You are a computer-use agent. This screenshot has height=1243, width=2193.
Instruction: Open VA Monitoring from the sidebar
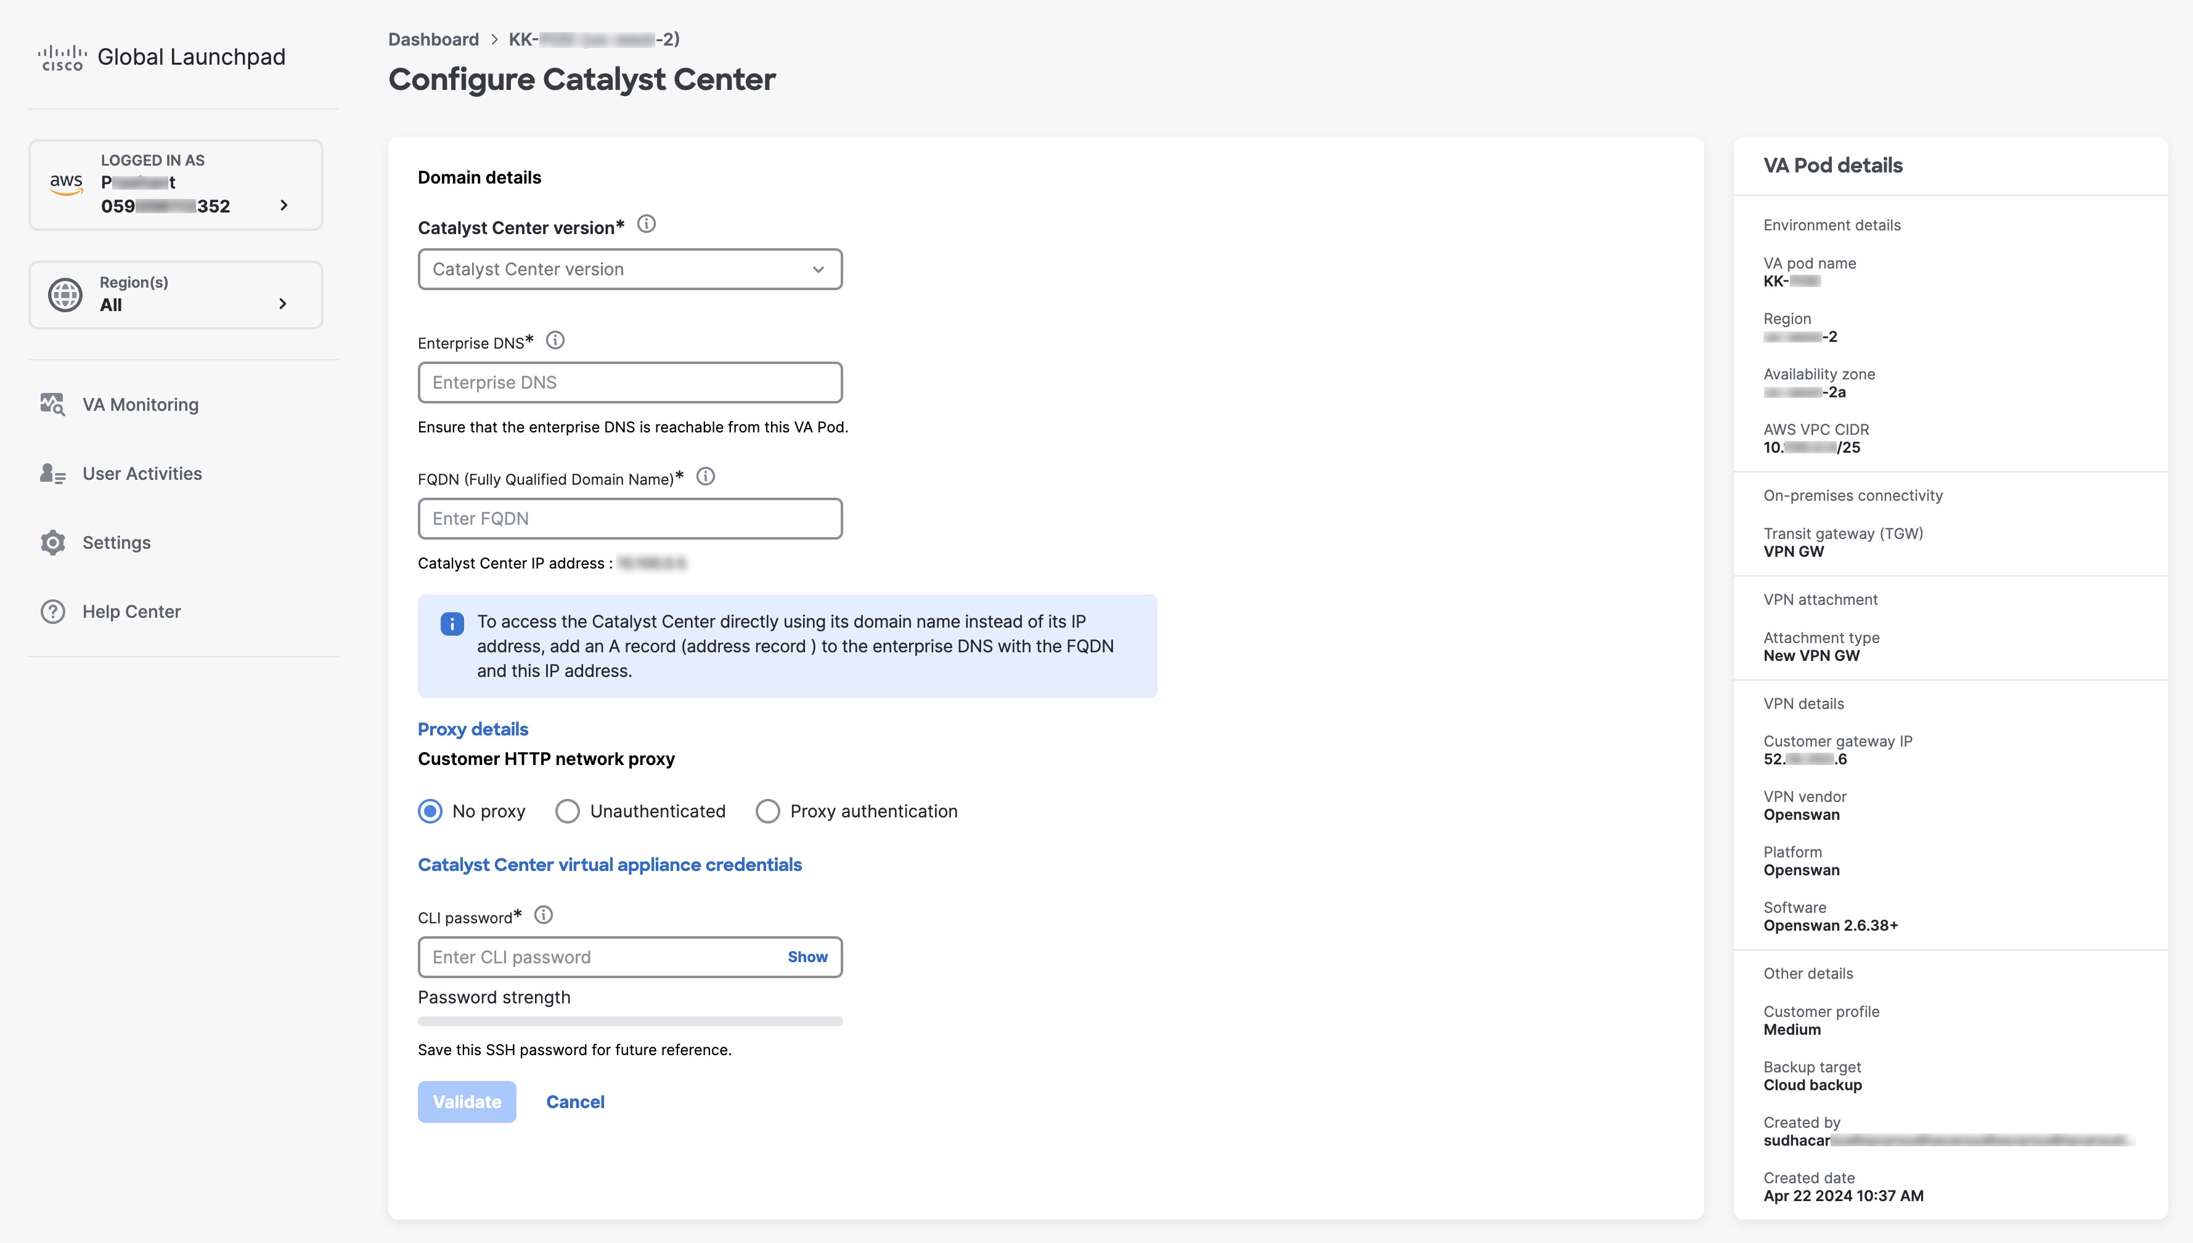pos(140,405)
